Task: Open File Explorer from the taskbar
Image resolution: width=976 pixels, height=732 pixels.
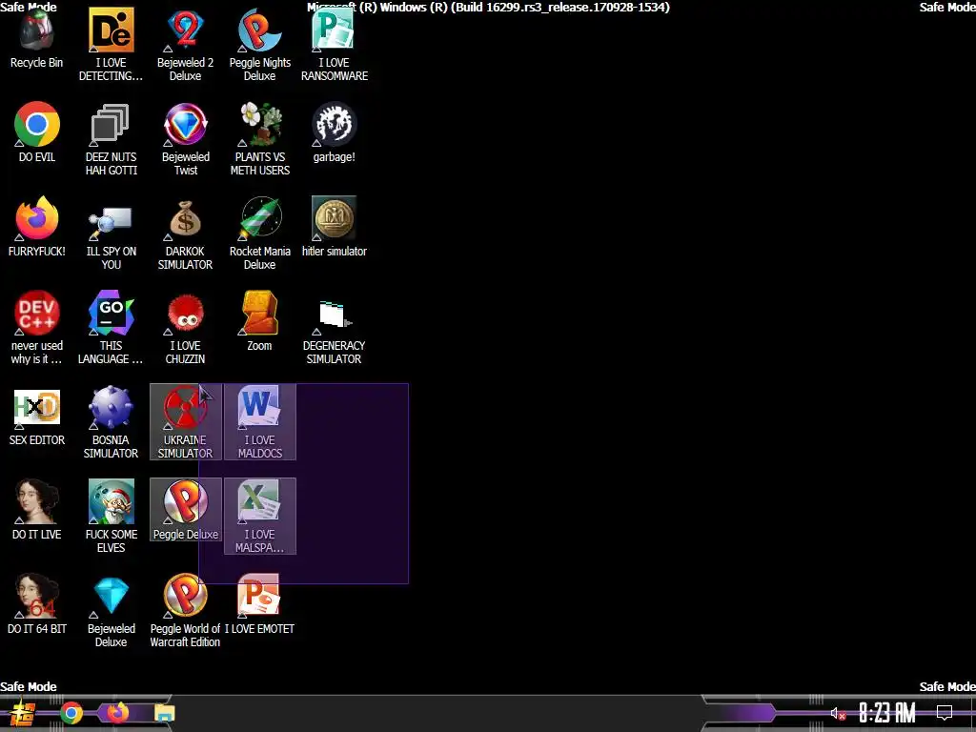Action: point(165,713)
